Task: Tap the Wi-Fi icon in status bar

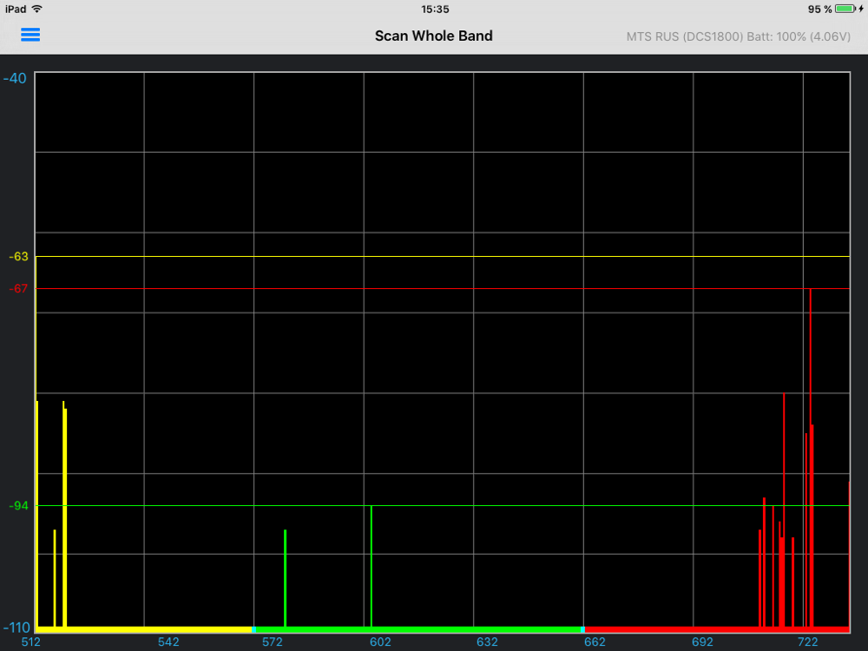Action: pos(36,9)
